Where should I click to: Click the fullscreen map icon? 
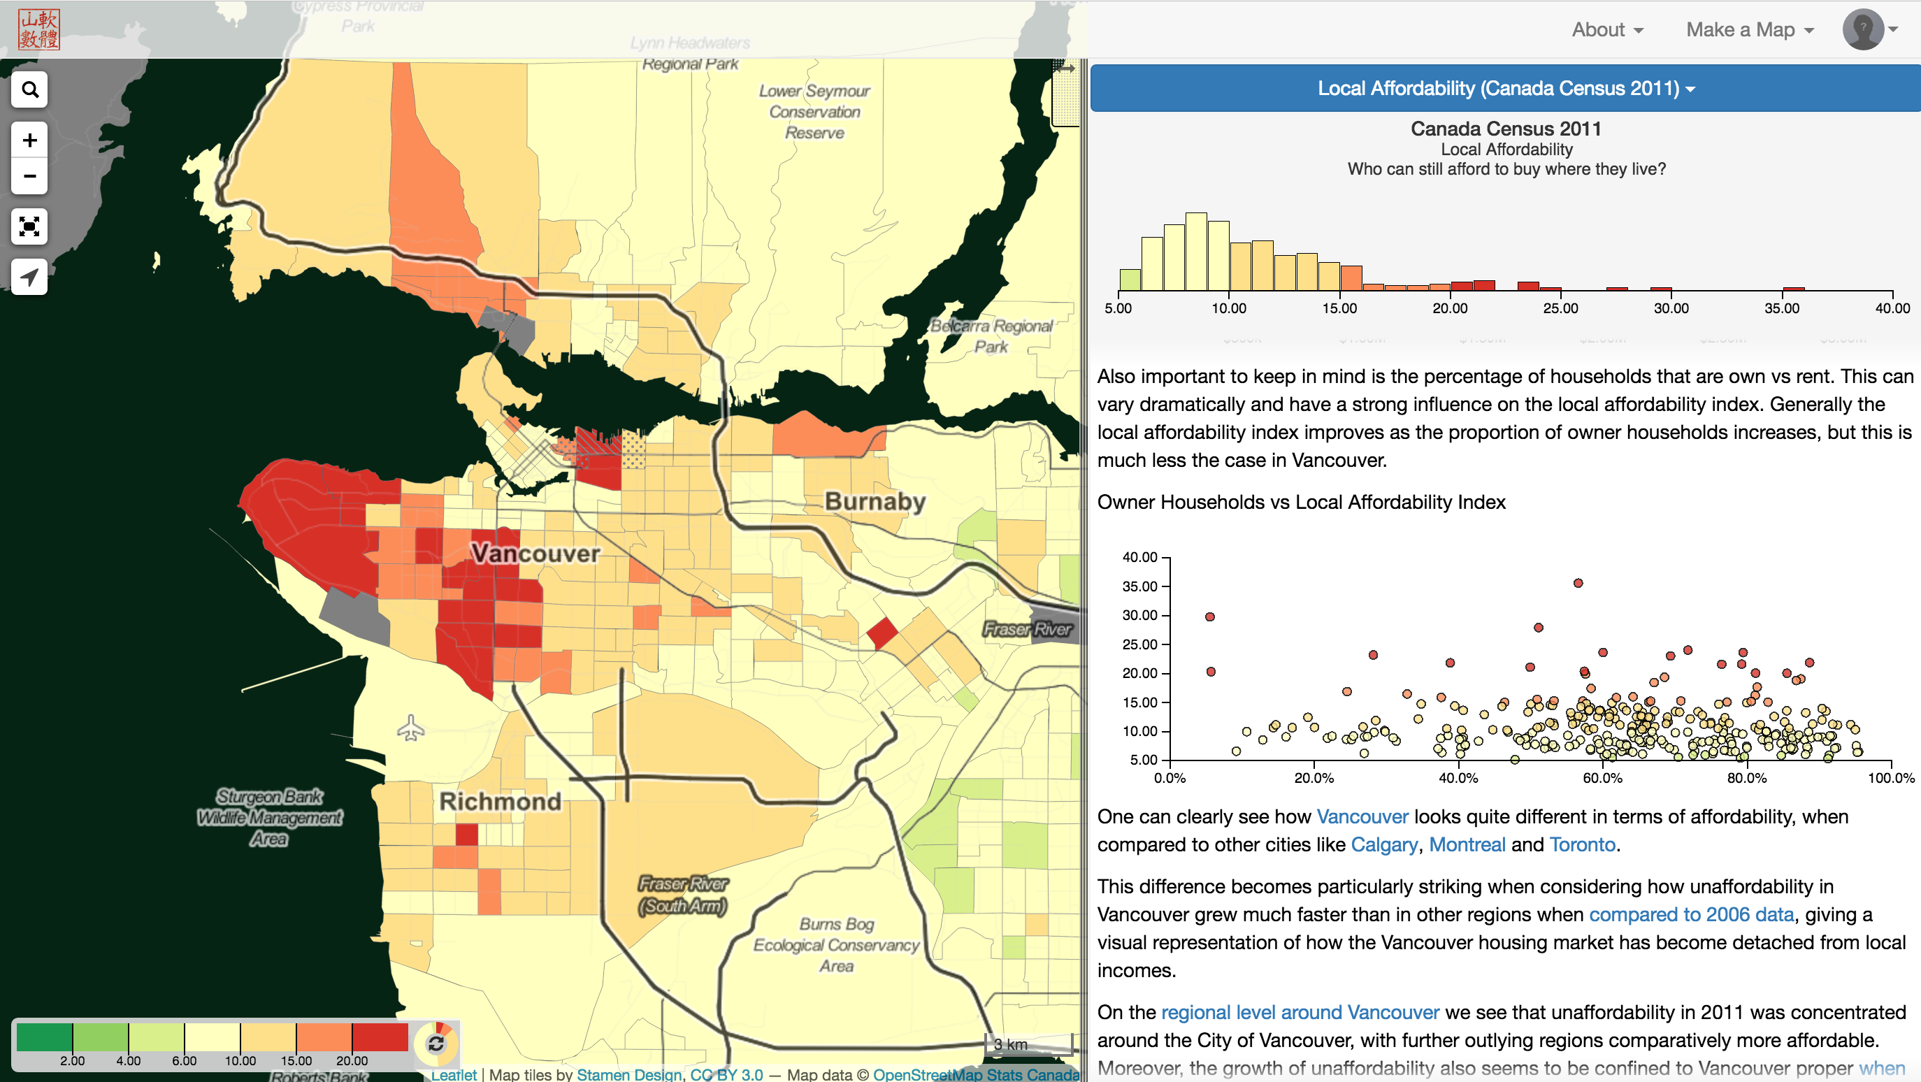[x=30, y=226]
